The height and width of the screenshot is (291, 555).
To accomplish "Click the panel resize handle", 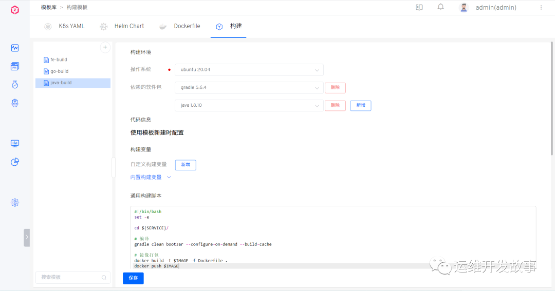I will (x=114, y=168).
